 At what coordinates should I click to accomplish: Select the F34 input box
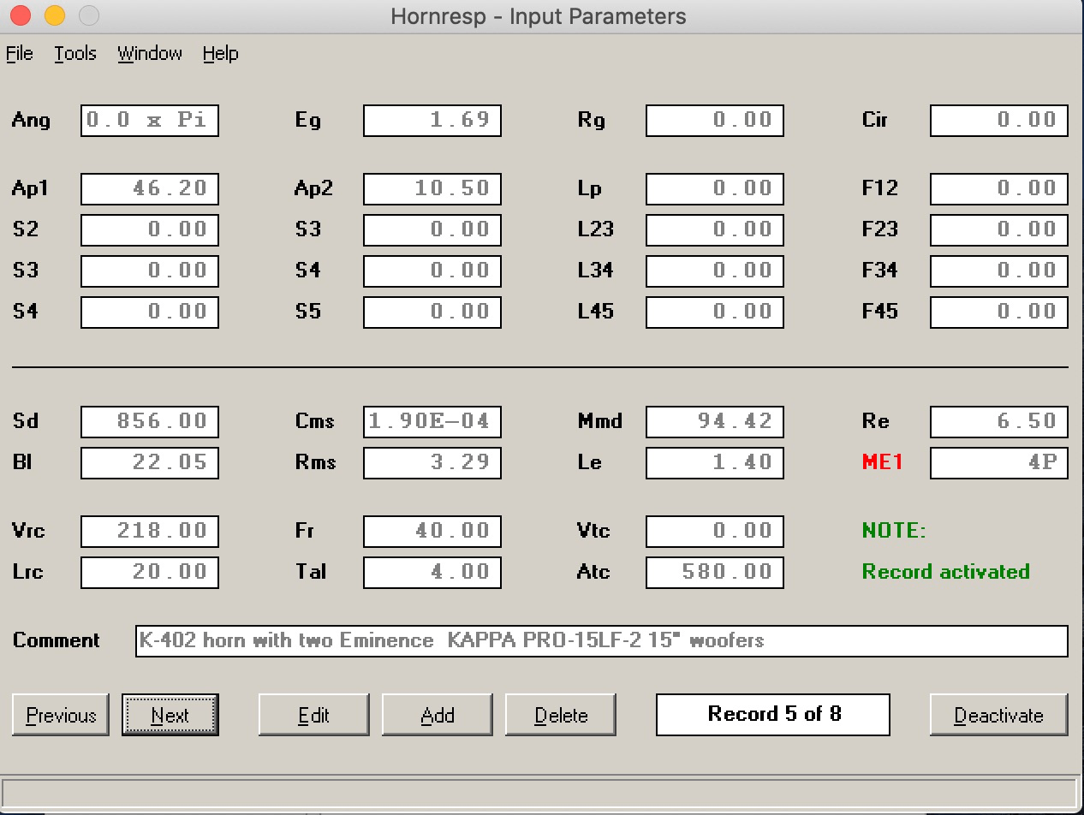pos(999,271)
